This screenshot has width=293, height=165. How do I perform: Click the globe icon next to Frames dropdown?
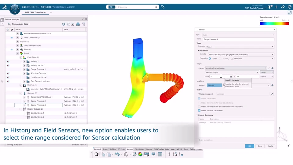272,68
